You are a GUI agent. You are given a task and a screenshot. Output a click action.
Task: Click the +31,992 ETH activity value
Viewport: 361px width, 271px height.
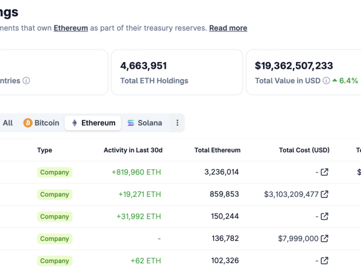pos(139,216)
